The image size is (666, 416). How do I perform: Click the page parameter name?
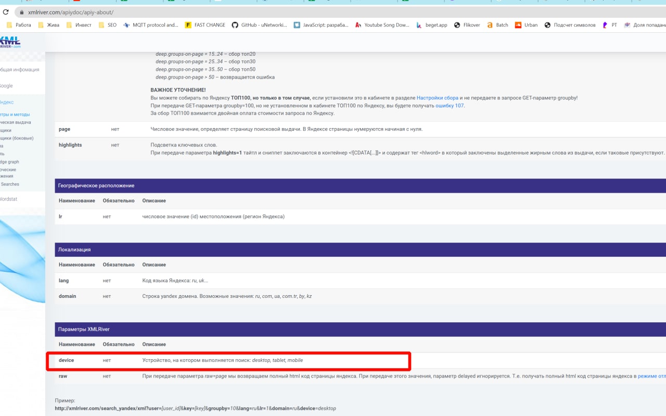pos(65,129)
